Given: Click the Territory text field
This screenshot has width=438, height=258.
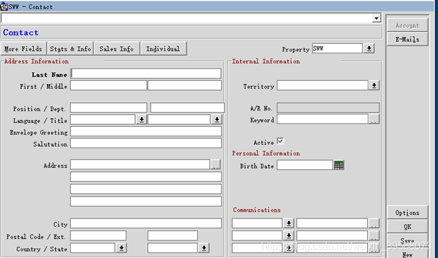Looking at the screenshot, I should tap(323, 85).
